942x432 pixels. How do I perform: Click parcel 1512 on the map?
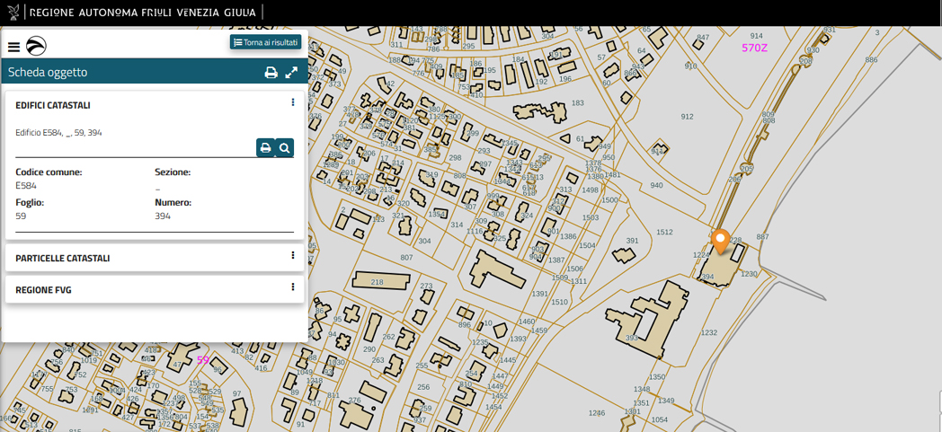[664, 233]
